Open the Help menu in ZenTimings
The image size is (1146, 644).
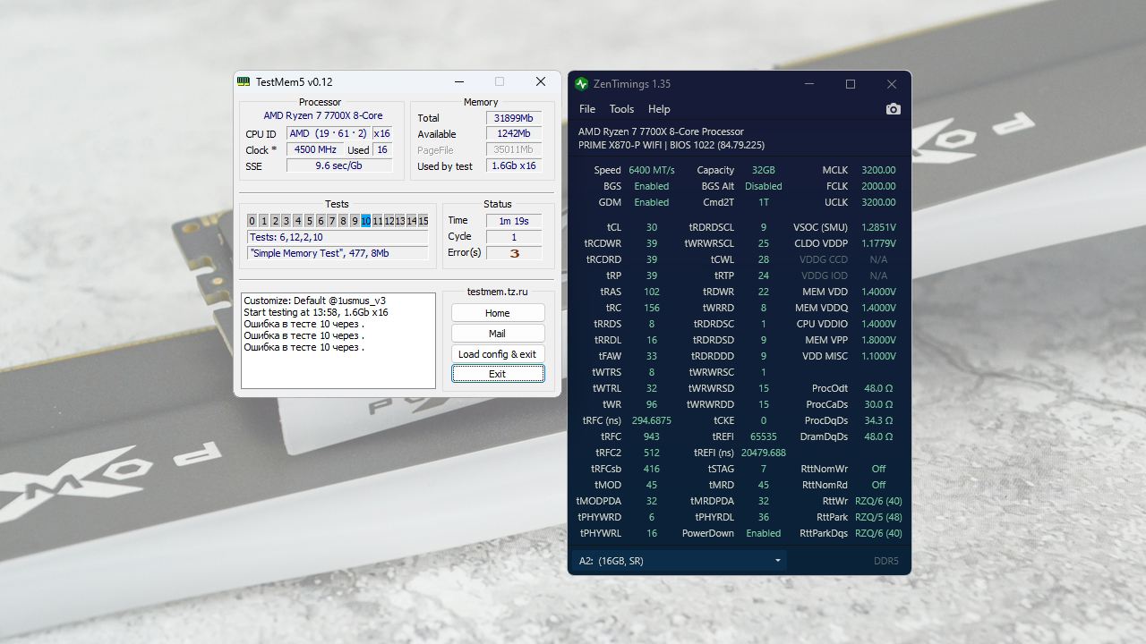coord(659,109)
